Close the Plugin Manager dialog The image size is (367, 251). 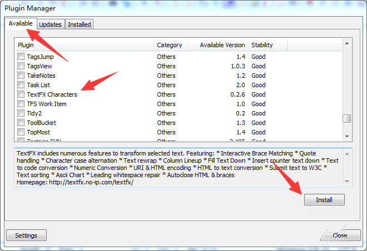tap(340, 235)
